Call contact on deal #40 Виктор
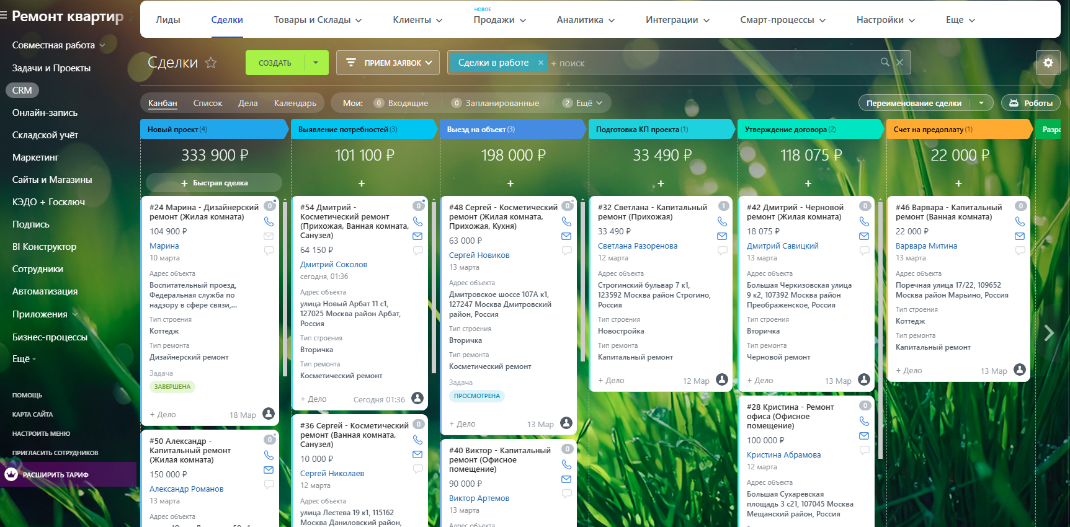The width and height of the screenshot is (1070, 527). click(x=566, y=464)
